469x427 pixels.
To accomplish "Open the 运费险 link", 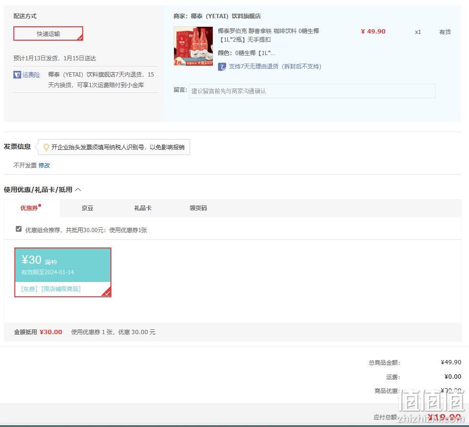I will pos(31,75).
